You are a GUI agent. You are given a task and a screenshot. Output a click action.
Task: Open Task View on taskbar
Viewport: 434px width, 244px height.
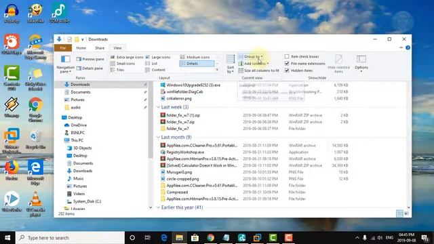148,238
